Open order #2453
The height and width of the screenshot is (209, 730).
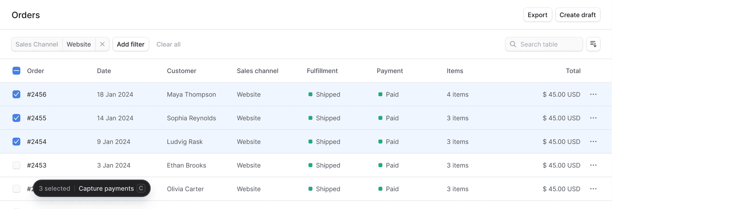point(36,165)
